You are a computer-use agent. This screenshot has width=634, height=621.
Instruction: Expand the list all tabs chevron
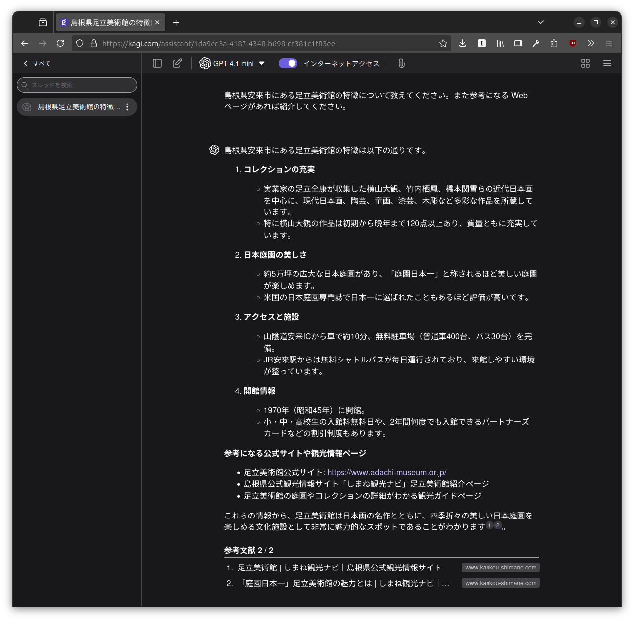click(x=541, y=22)
